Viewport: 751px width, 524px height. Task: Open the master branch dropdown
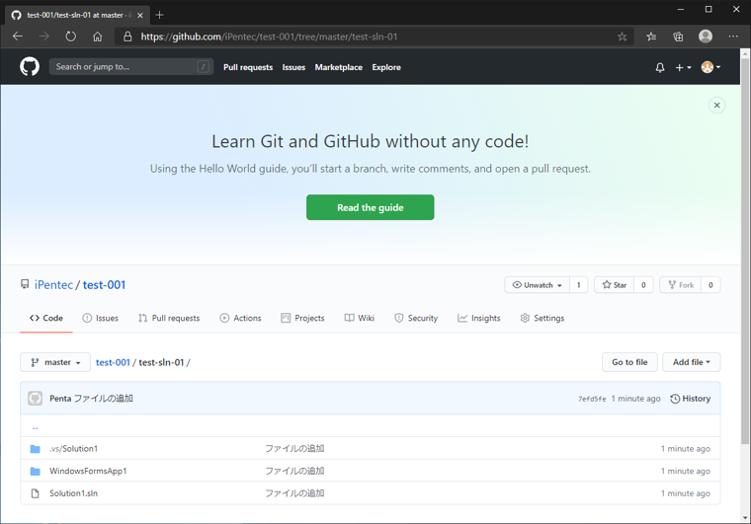[55, 362]
